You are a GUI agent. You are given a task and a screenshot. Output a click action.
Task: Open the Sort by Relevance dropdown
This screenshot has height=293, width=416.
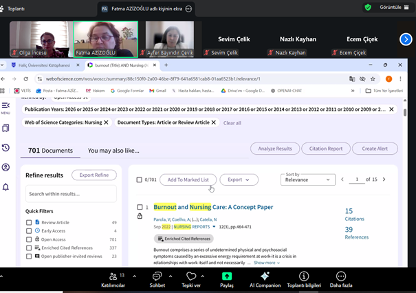click(x=307, y=180)
